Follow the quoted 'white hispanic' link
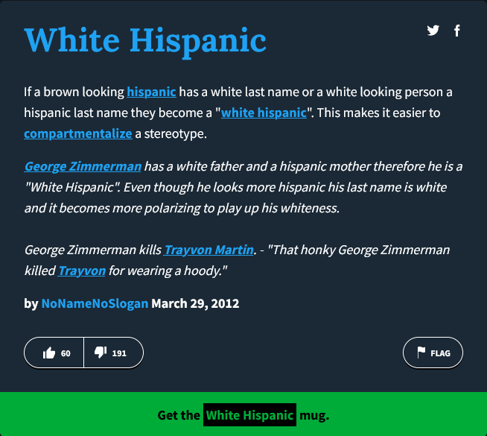Image resolution: width=487 pixels, height=436 pixels. (264, 113)
